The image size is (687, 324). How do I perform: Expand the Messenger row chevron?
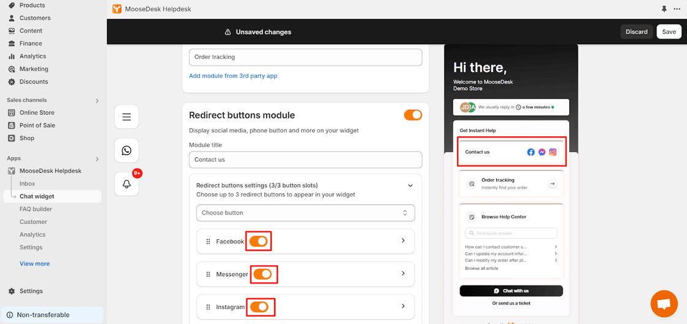[x=403, y=273]
